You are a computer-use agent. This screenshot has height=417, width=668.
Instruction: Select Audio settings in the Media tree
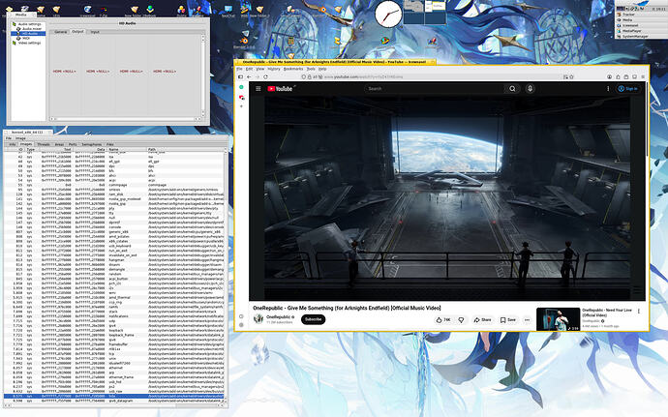pyautogui.click(x=29, y=24)
